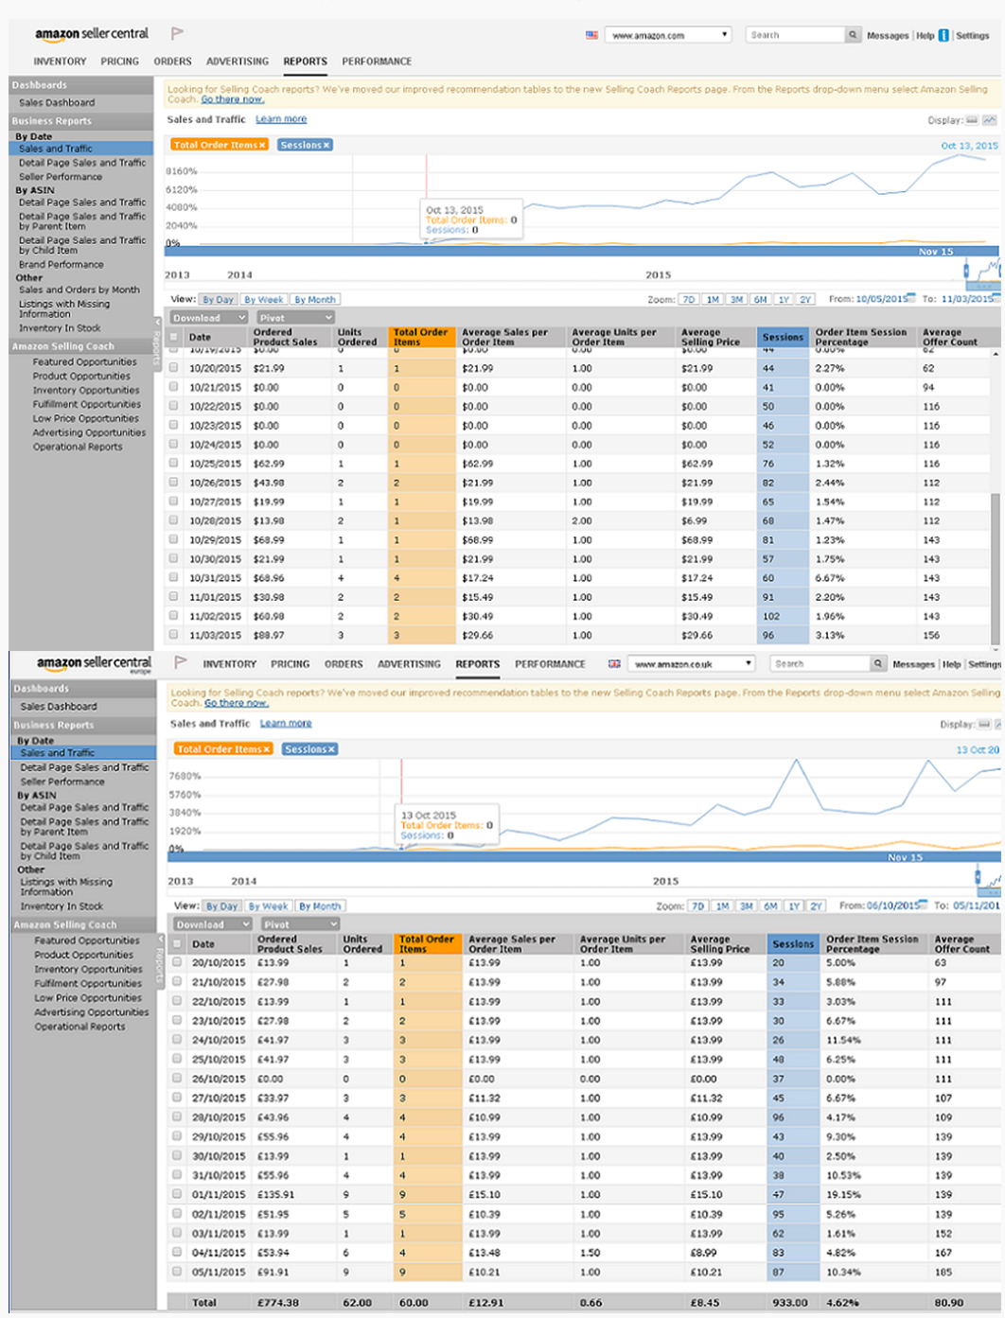Open the www.amazon.com marketplace dropdown
This screenshot has width=1005, height=1318.
(x=669, y=35)
